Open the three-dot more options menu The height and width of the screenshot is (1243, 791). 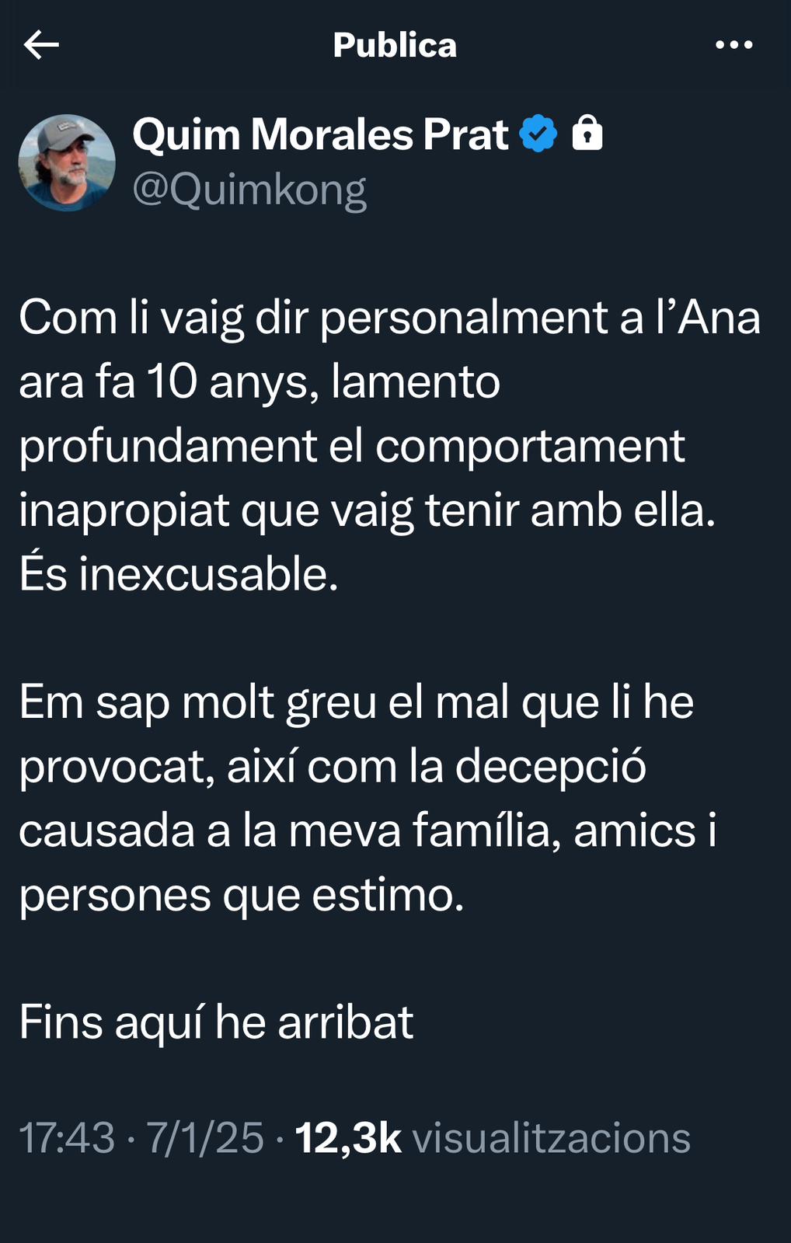pos(734,45)
